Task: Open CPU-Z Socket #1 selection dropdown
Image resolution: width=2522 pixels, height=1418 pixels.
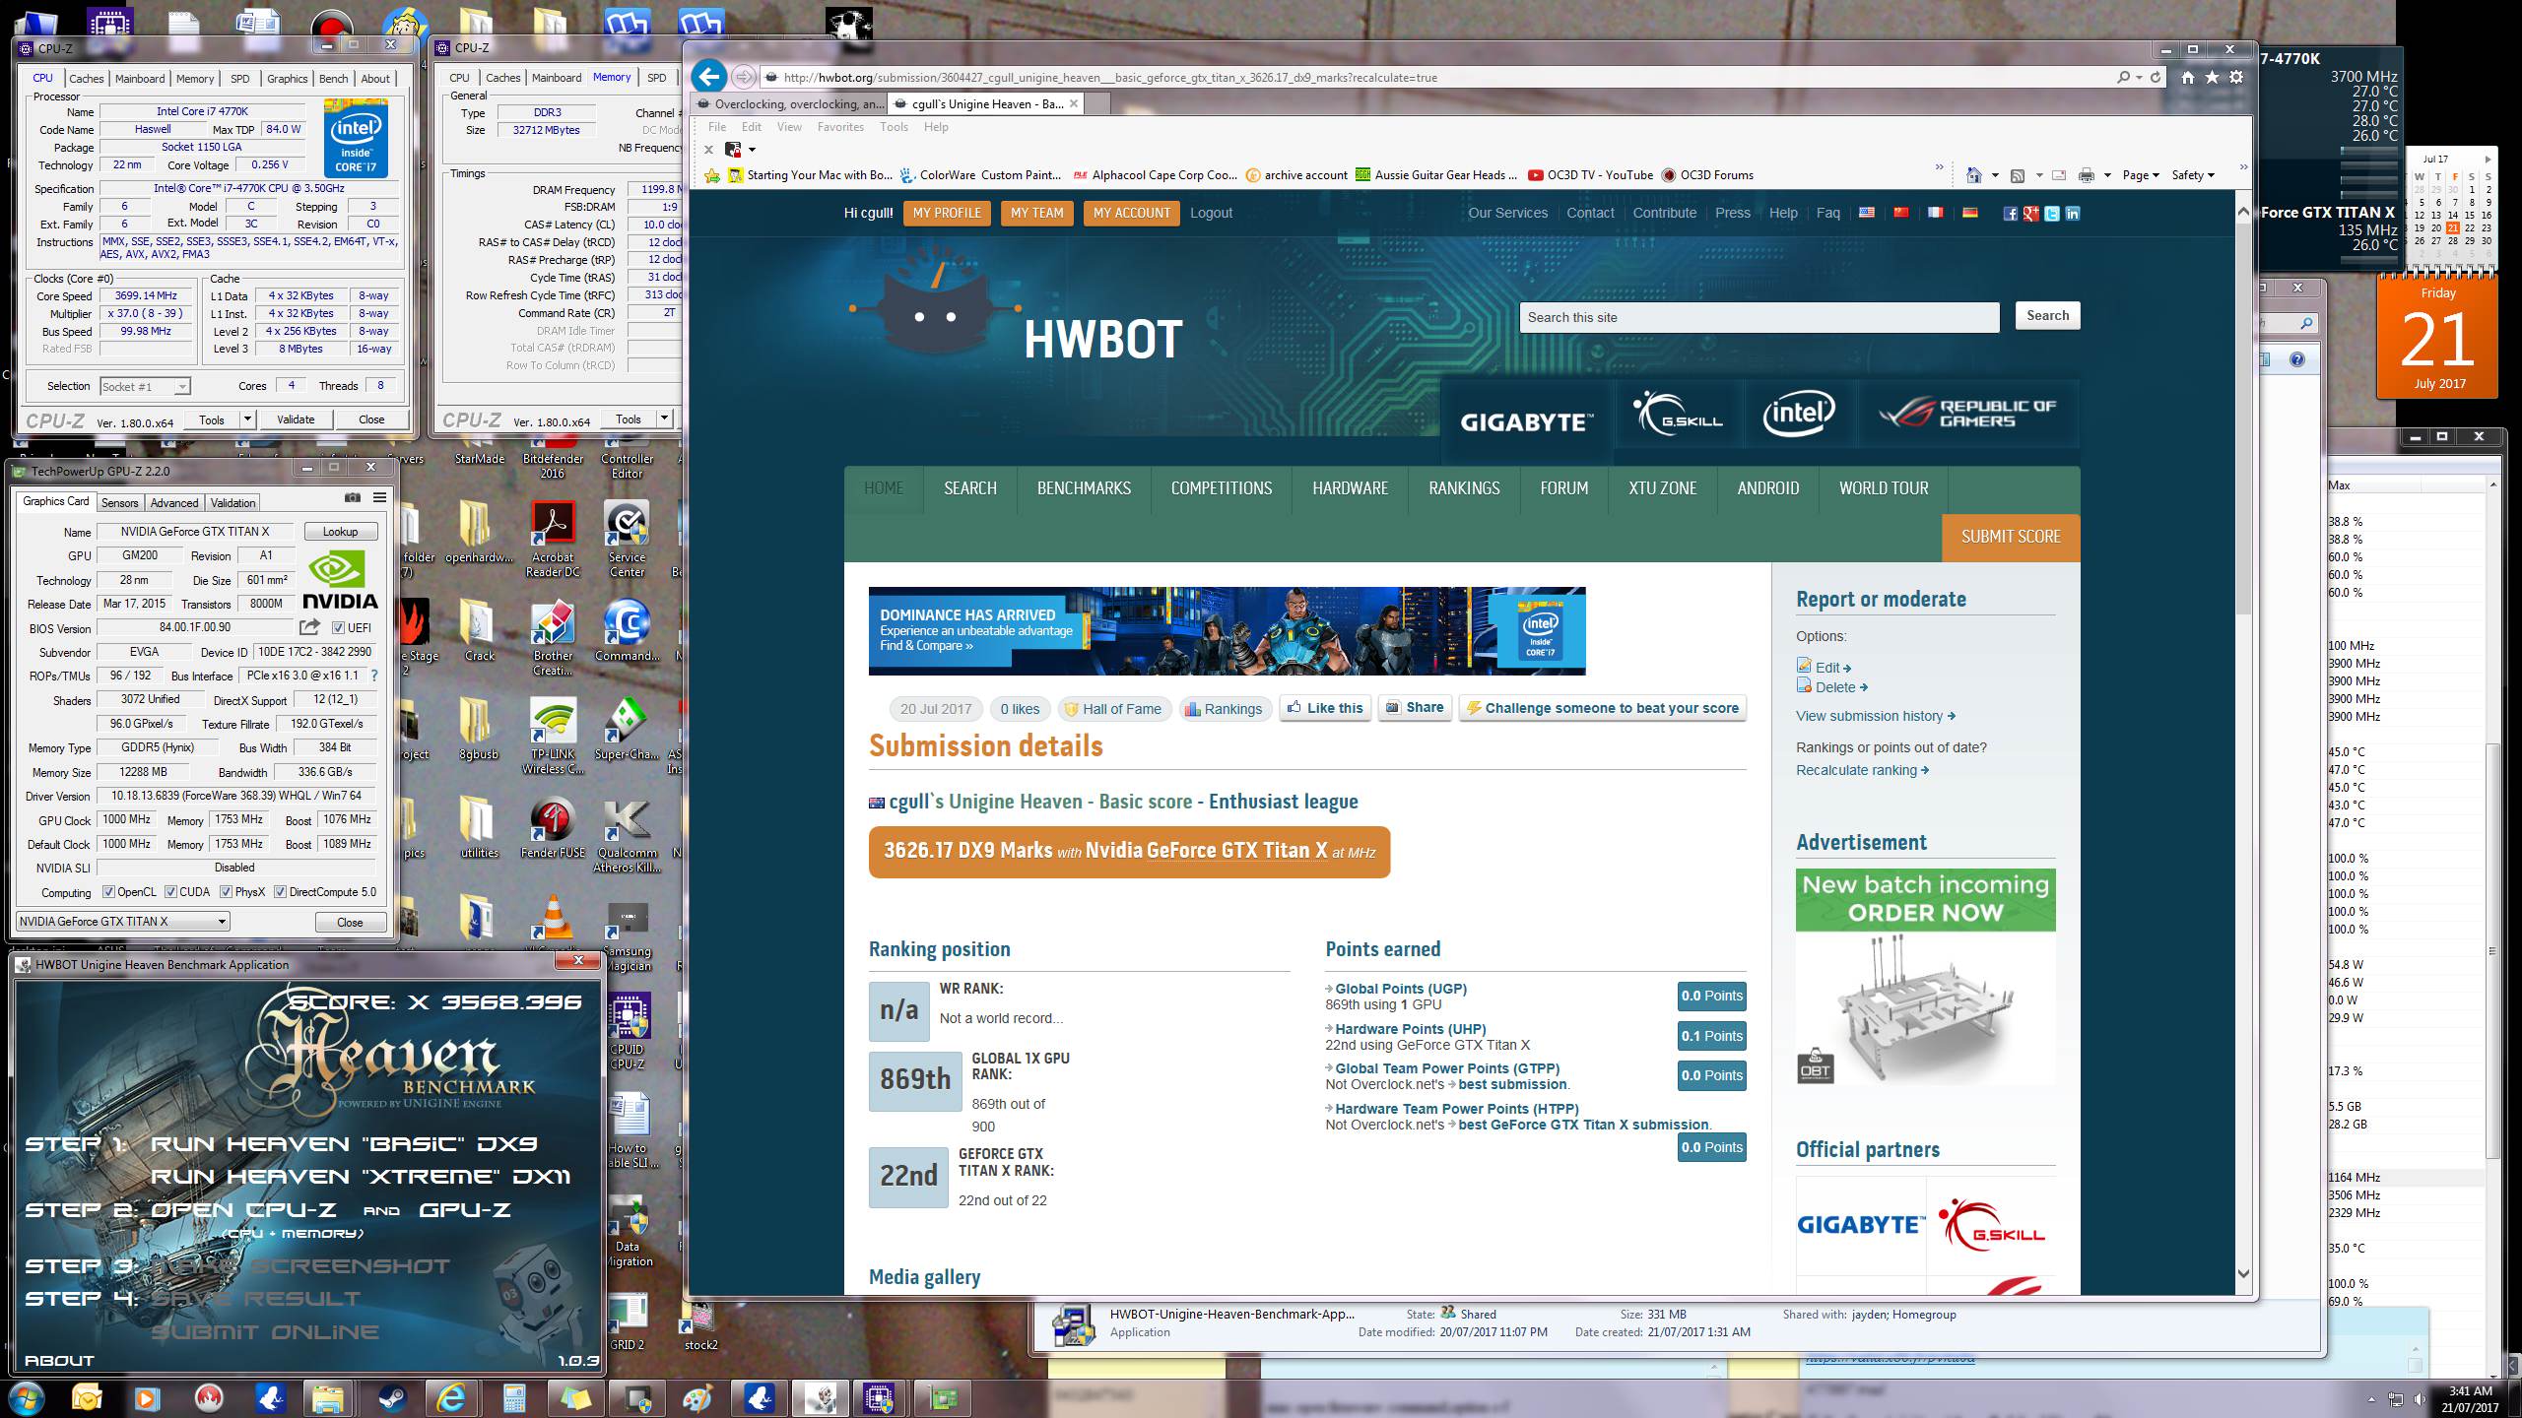Action: pos(144,386)
